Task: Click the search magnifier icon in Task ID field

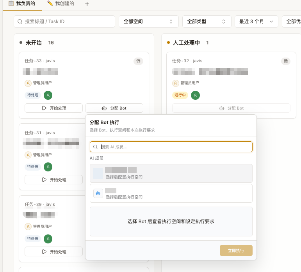Action: [20, 22]
